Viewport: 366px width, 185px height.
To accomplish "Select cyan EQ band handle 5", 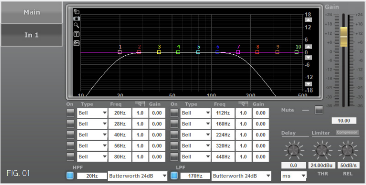I will [198, 52].
